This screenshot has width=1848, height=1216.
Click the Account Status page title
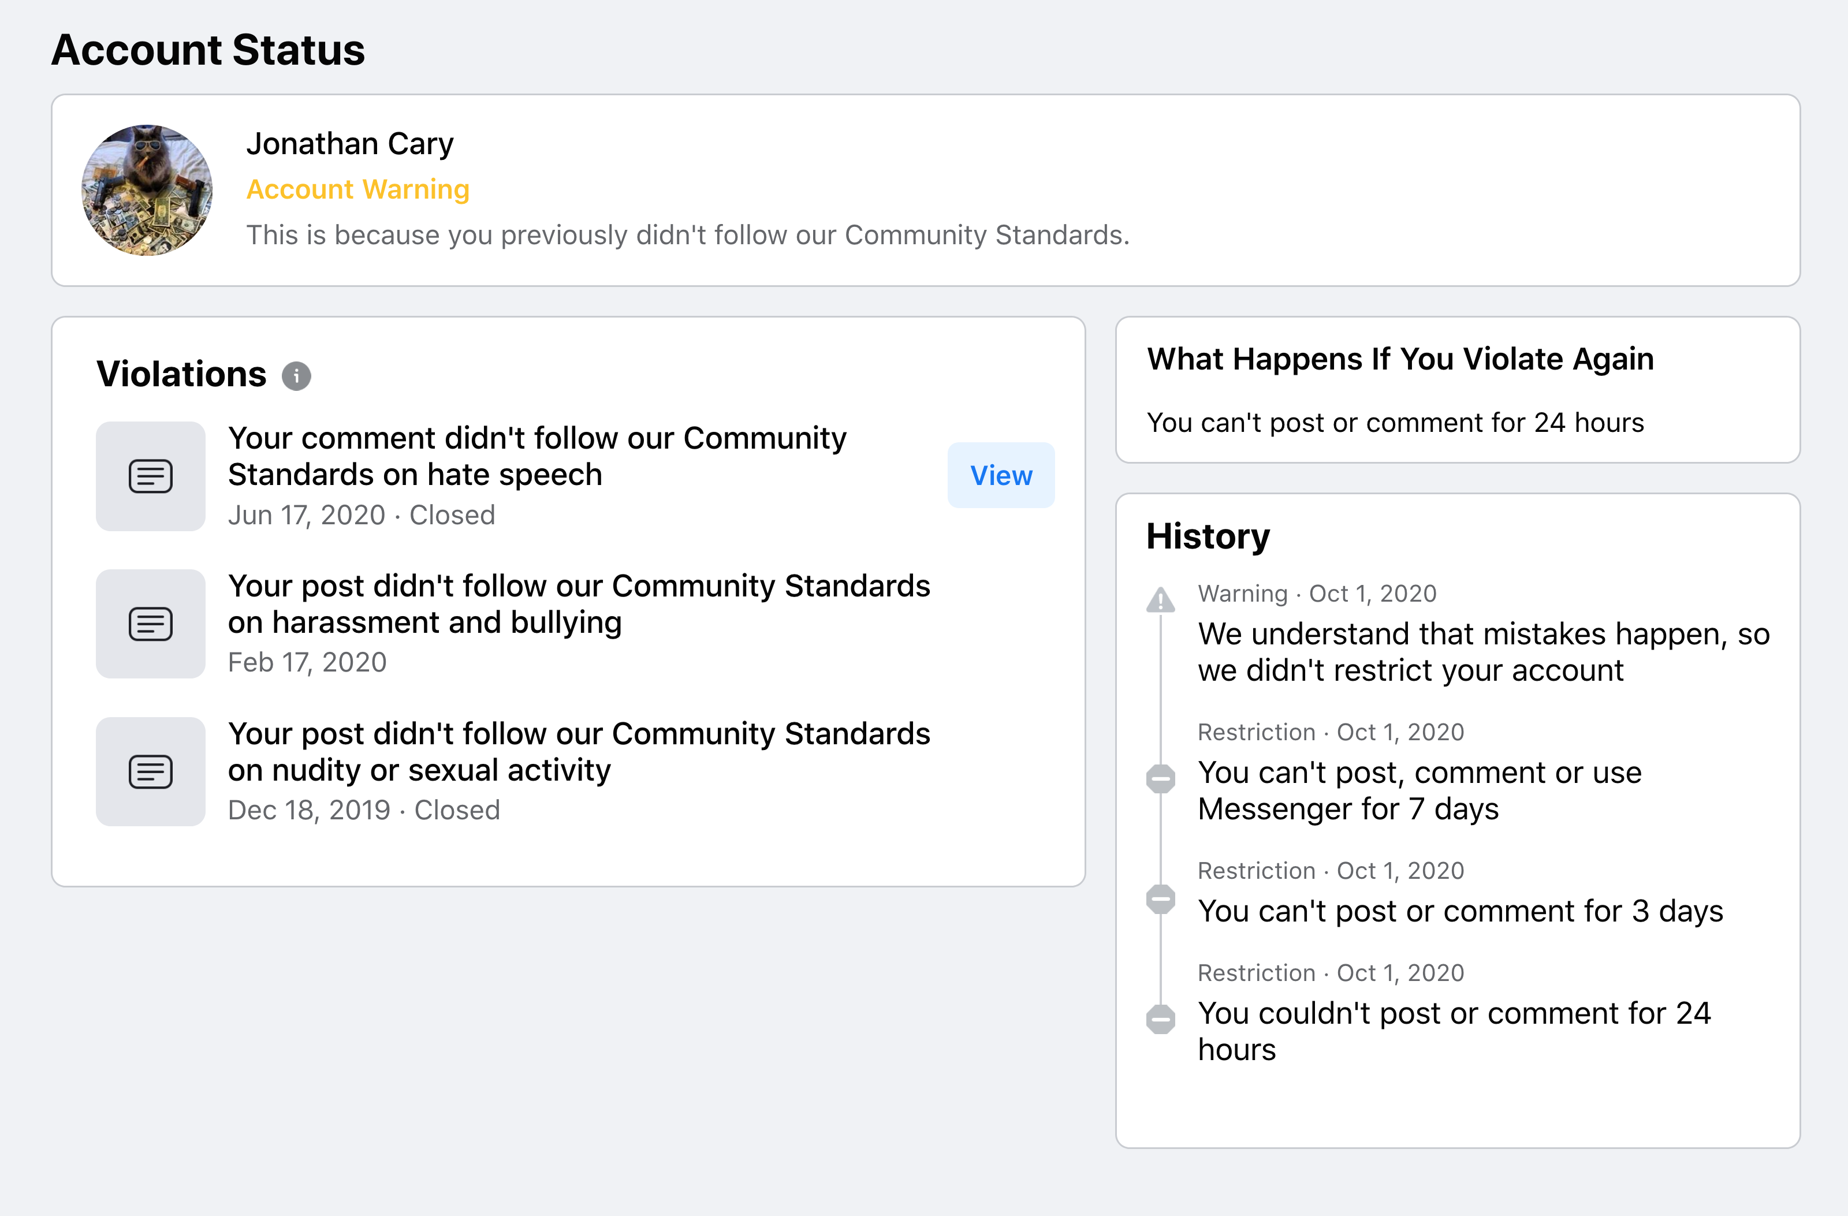click(x=208, y=50)
